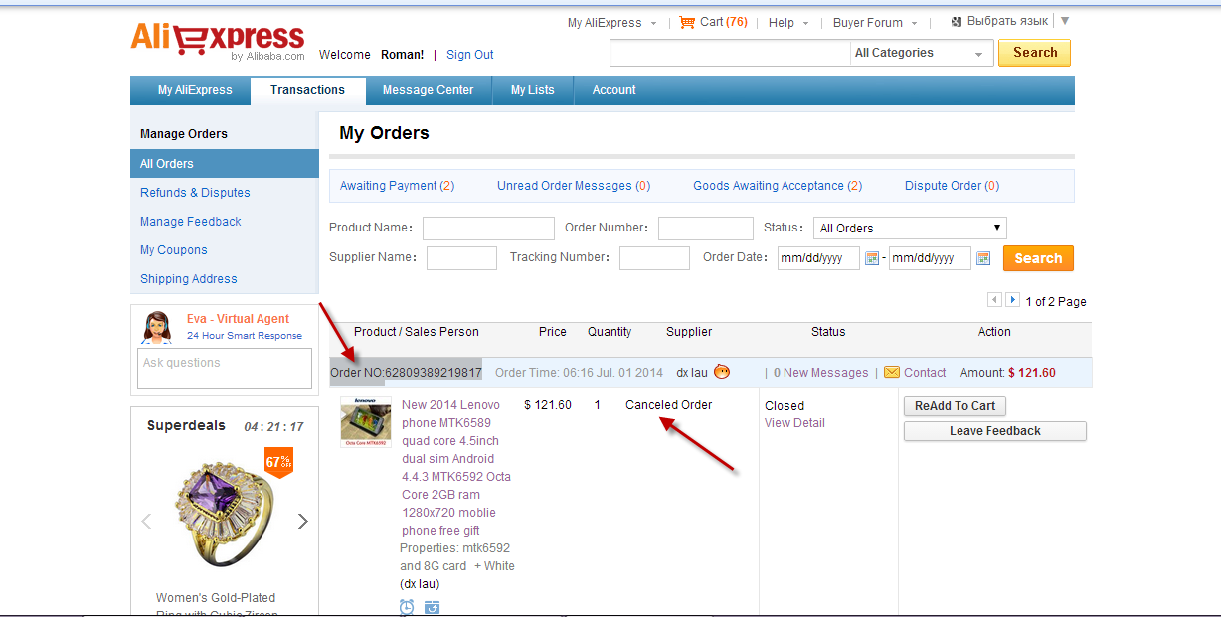This screenshot has height=617, width=1221.
Task: Open calendar for order end date
Action: pyautogui.click(x=983, y=258)
